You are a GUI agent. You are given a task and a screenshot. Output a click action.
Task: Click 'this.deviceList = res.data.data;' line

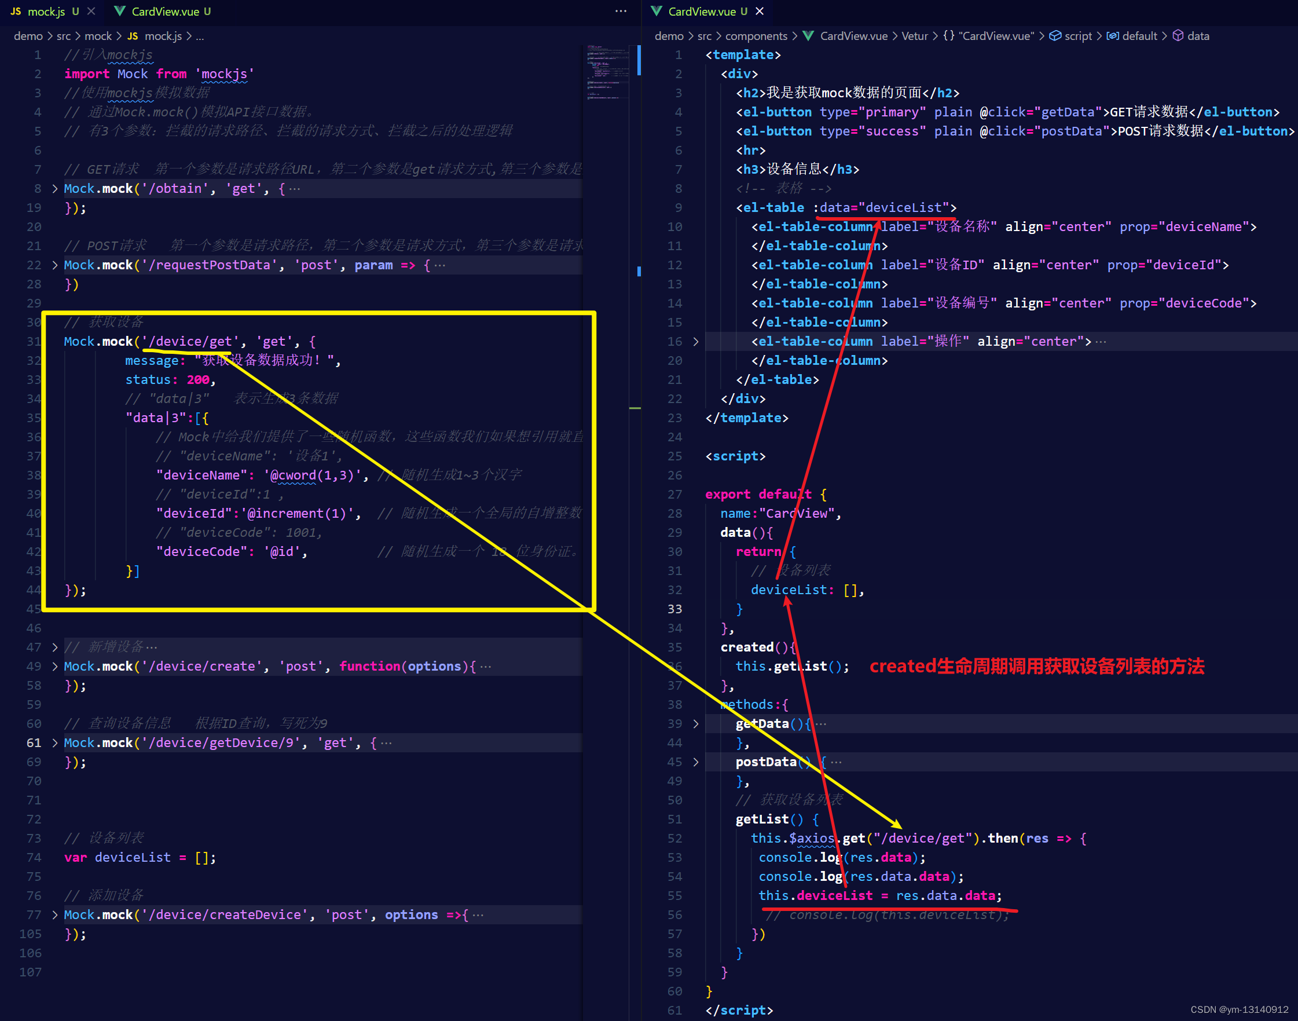click(880, 896)
